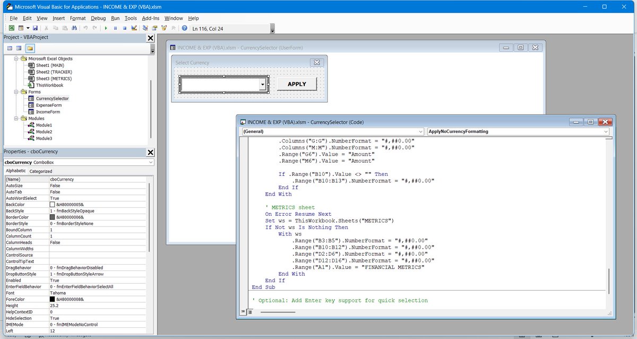
Task: Open the File menu
Action: point(14,18)
